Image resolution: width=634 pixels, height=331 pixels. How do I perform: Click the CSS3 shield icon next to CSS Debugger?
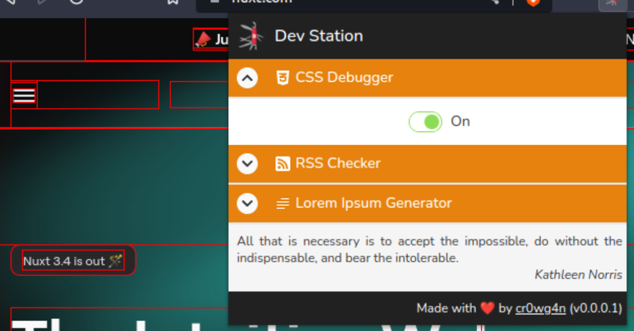click(x=283, y=78)
